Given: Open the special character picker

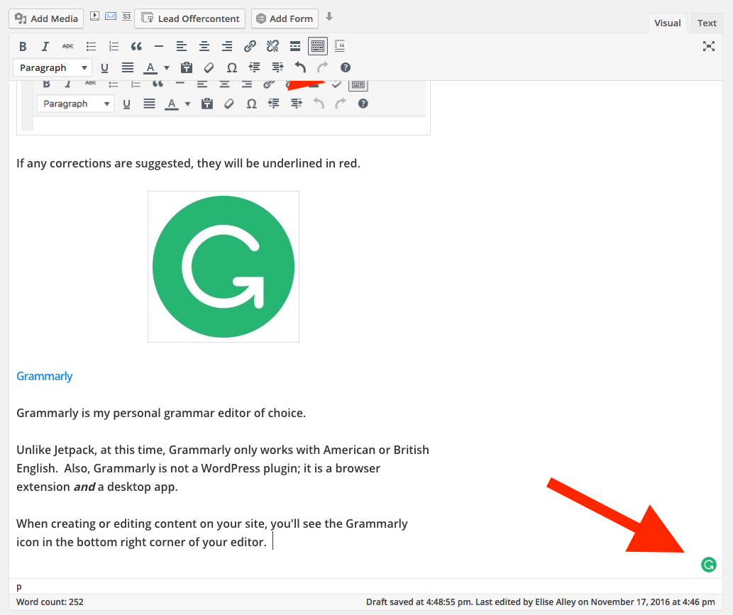Looking at the screenshot, I should pos(231,67).
